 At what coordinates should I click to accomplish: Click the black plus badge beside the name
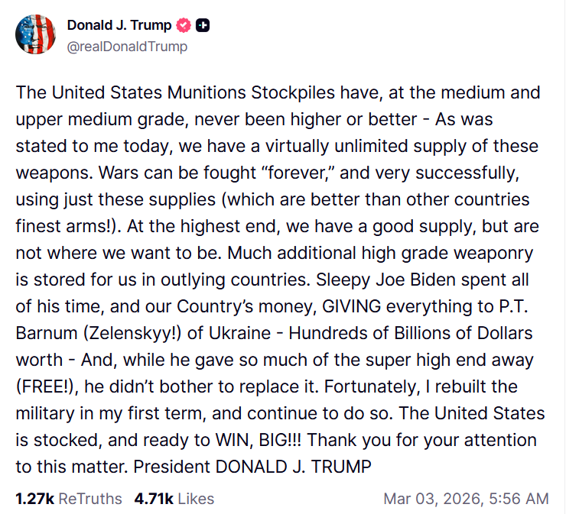(203, 26)
